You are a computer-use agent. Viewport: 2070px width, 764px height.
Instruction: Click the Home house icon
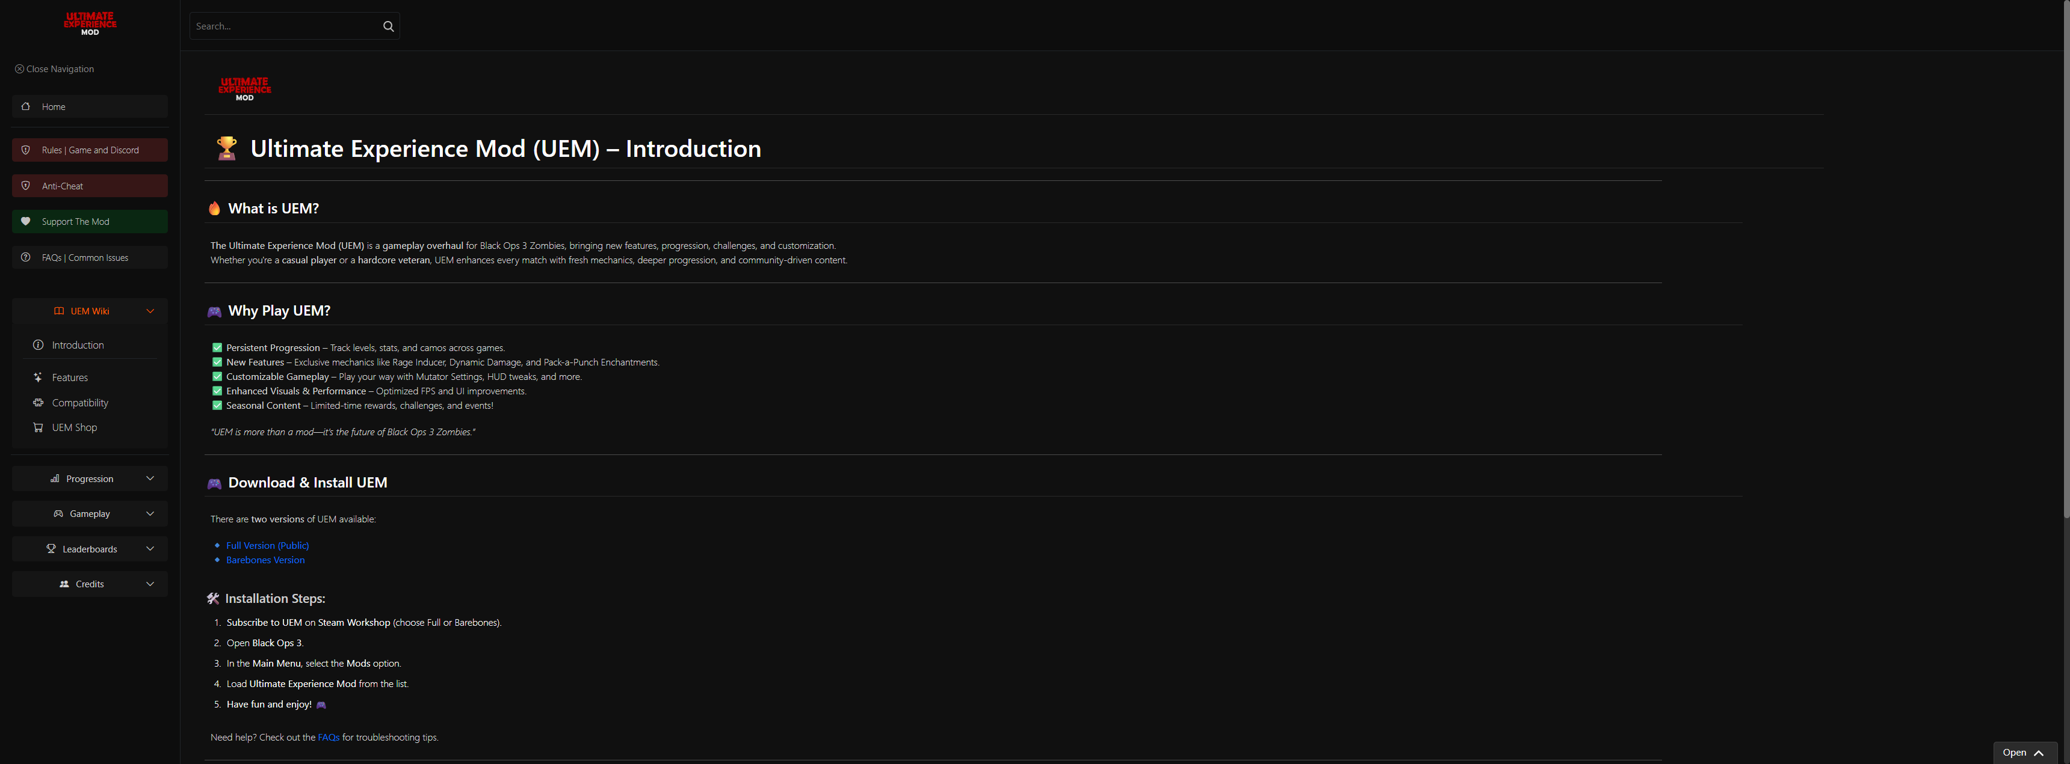26,106
